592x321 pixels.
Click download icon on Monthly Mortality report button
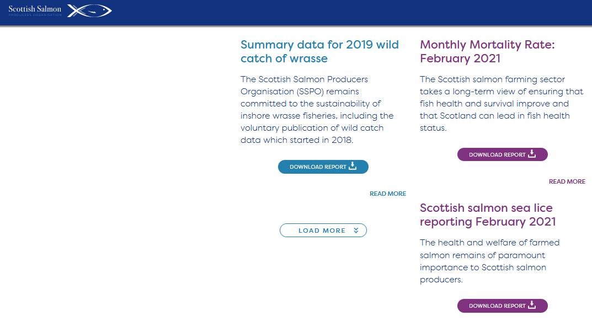click(532, 154)
